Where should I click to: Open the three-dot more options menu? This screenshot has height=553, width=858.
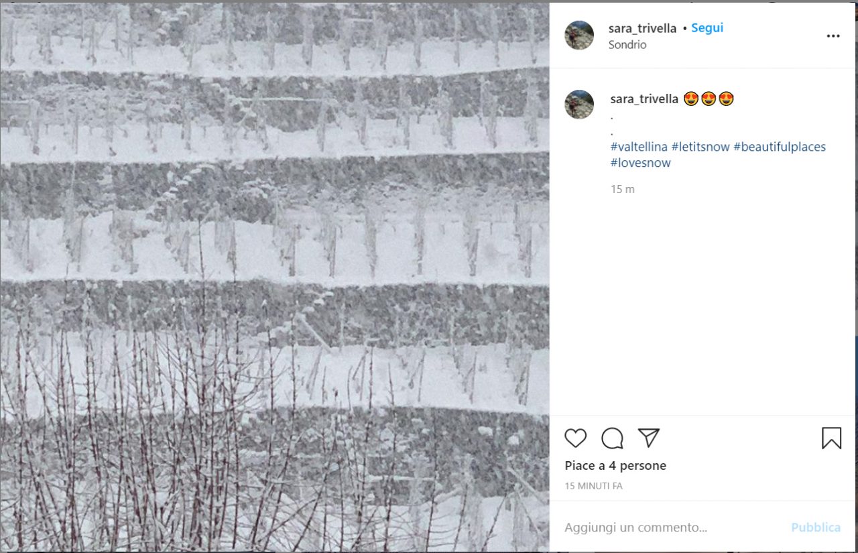tap(833, 36)
